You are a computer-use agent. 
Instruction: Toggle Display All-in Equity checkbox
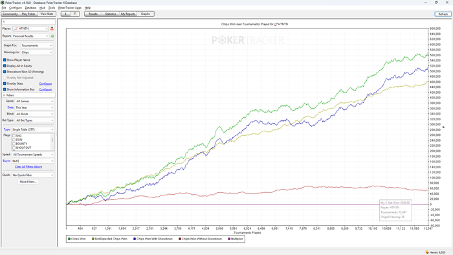pyautogui.click(x=5, y=66)
